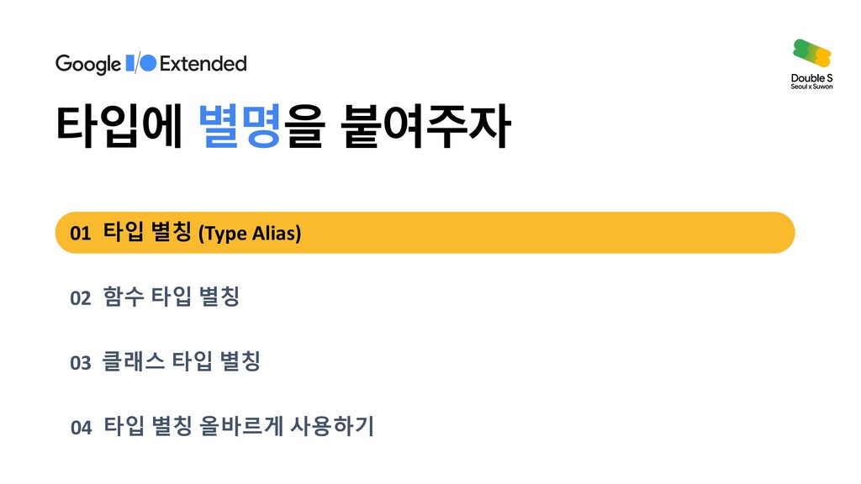Click the Google wordmark text
The width and height of the screenshot is (861, 484).
(87, 64)
